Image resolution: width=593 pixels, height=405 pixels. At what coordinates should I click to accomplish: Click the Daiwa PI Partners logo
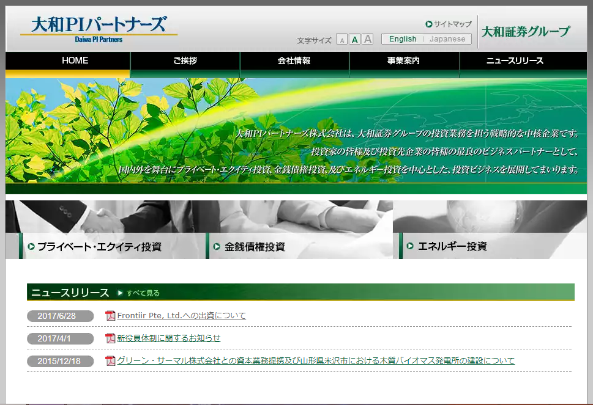(x=99, y=29)
